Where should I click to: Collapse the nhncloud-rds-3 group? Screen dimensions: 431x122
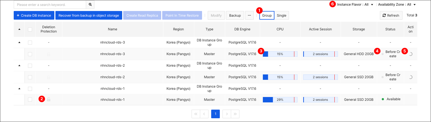(19, 42)
